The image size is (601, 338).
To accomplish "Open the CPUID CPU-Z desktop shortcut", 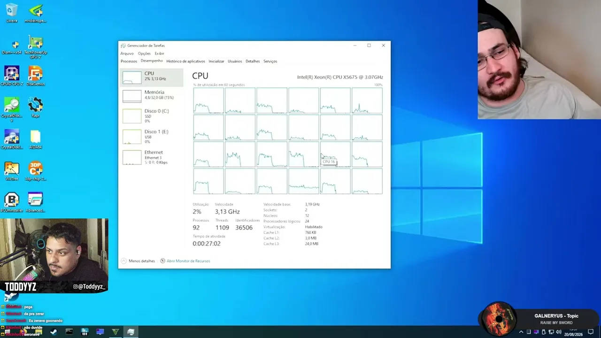I will point(12,76).
